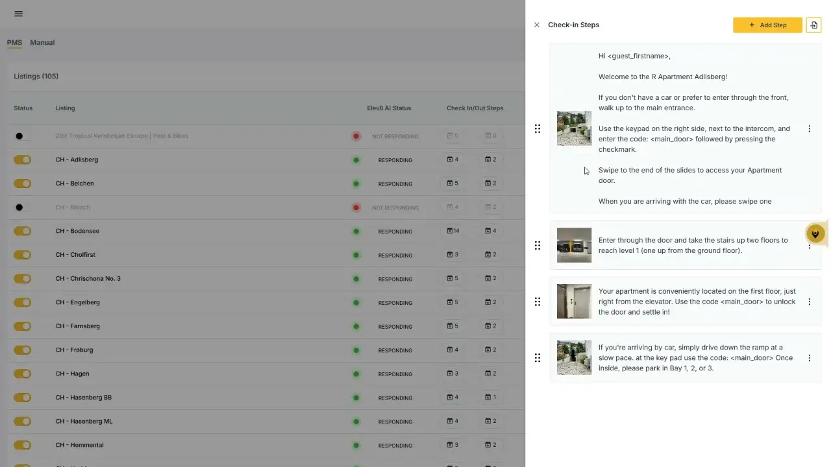Select the CH - Froburg listing name

[74, 350]
